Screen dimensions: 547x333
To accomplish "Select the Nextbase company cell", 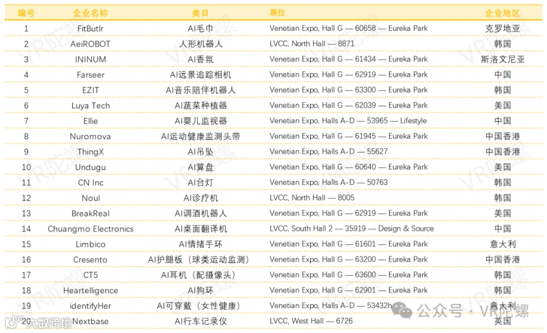I will coord(91,321).
